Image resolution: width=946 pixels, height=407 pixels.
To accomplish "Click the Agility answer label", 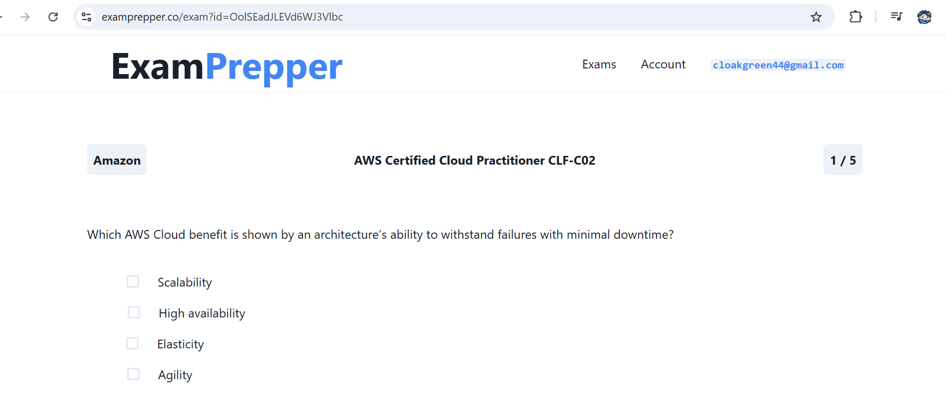I will 175,375.
